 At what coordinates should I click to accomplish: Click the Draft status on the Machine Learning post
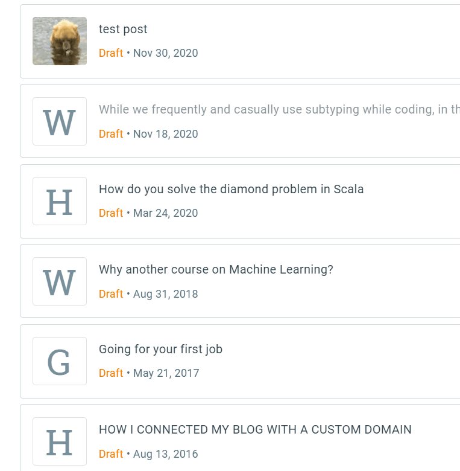(111, 294)
